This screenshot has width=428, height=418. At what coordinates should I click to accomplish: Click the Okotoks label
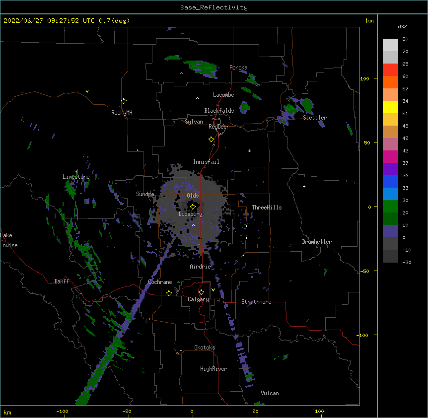pos(205,348)
